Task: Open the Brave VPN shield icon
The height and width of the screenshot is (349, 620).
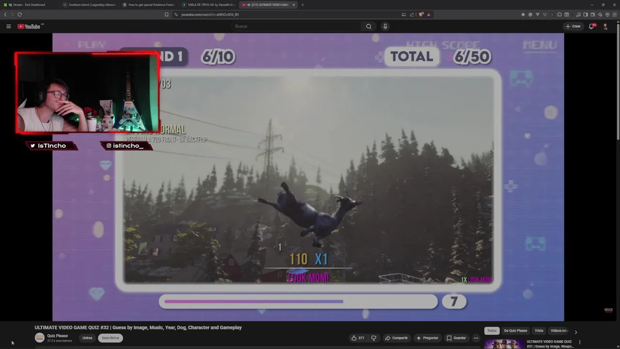Action: (x=607, y=15)
